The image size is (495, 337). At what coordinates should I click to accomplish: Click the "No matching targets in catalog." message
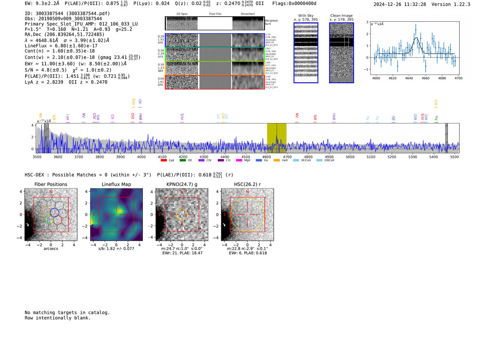click(x=67, y=313)
